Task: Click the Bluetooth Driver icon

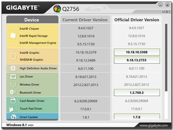Action: 13,92
